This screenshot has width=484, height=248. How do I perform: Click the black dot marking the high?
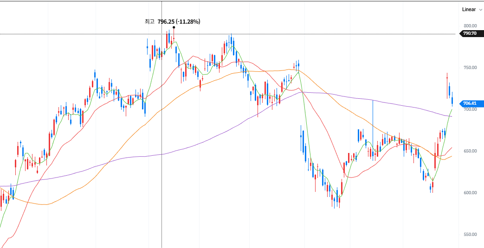click(x=174, y=27)
